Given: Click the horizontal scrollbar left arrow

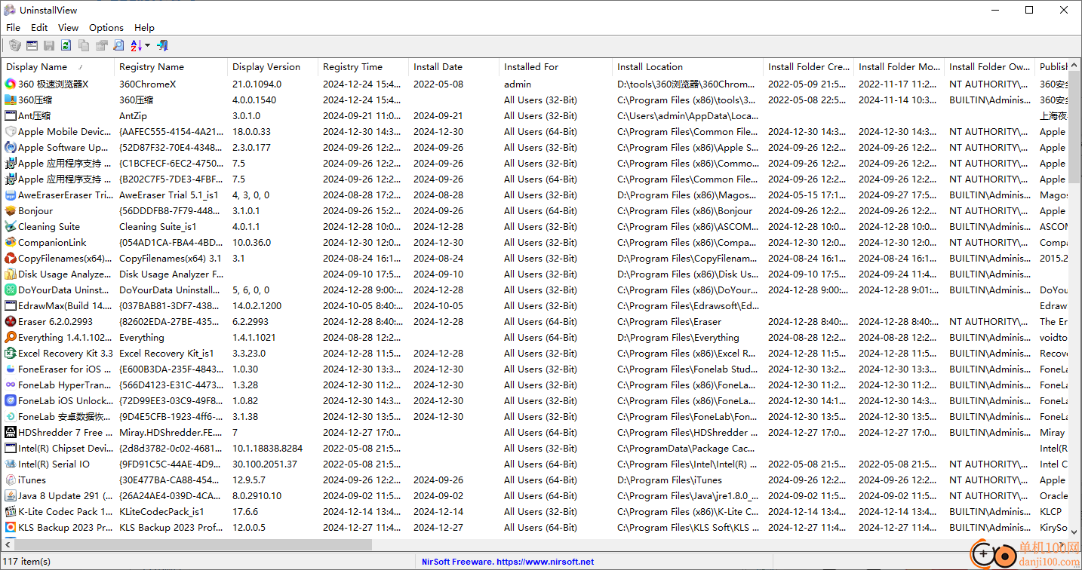Looking at the screenshot, I should click(x=8, y=544).
